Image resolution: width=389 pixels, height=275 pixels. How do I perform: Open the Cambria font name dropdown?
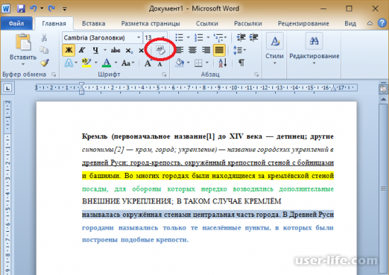[x=139, y=38]
